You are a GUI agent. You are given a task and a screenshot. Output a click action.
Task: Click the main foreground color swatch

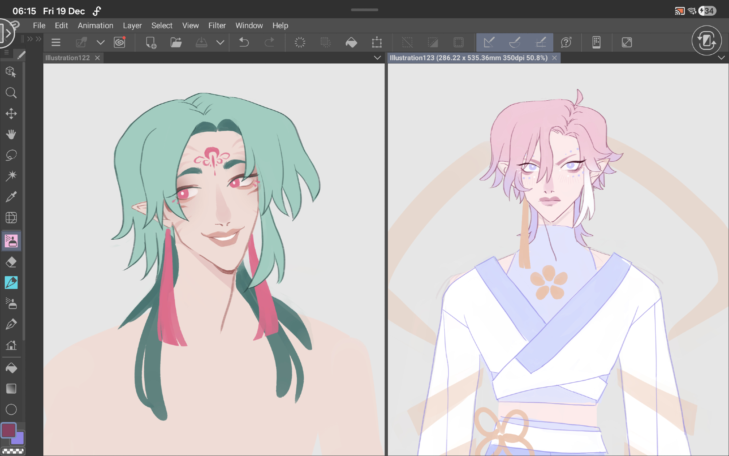(8, 430)
